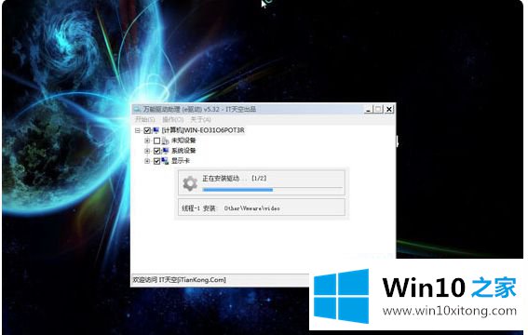Viewport: 528px width, 335px height.
Task: Collapse the WIN-EO31O6POT3R computer root node
Action: point(138,130)
